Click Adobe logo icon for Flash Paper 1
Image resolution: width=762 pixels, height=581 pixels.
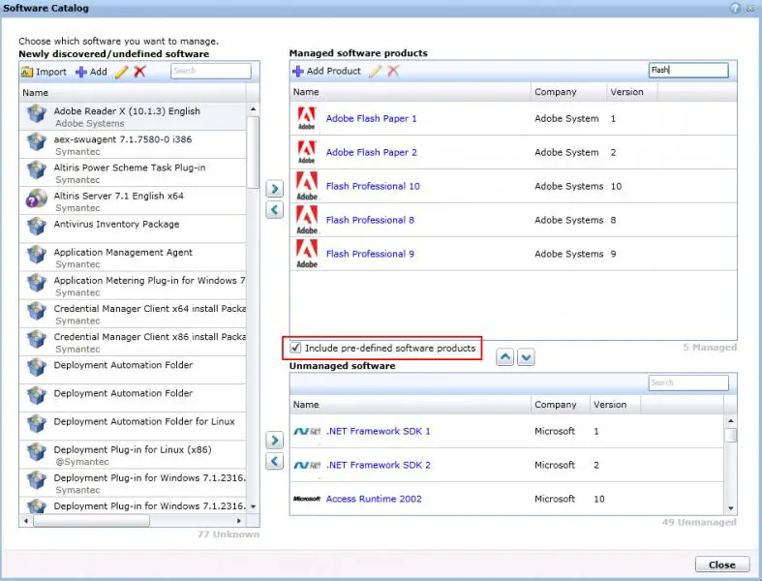tap(307, 118)
